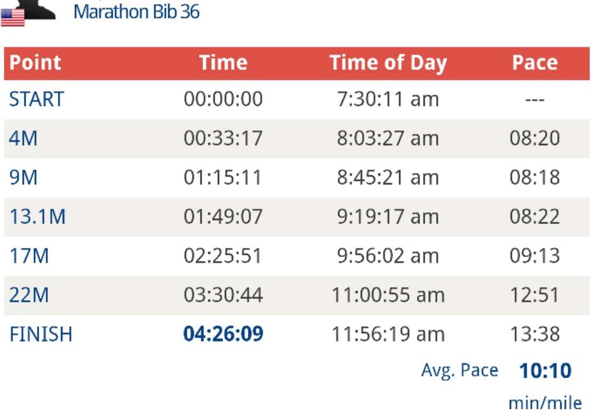The width and height of the screenshot is (592, 411).
Task: Click the Avg. Pace label
Action: coord(460,370)
